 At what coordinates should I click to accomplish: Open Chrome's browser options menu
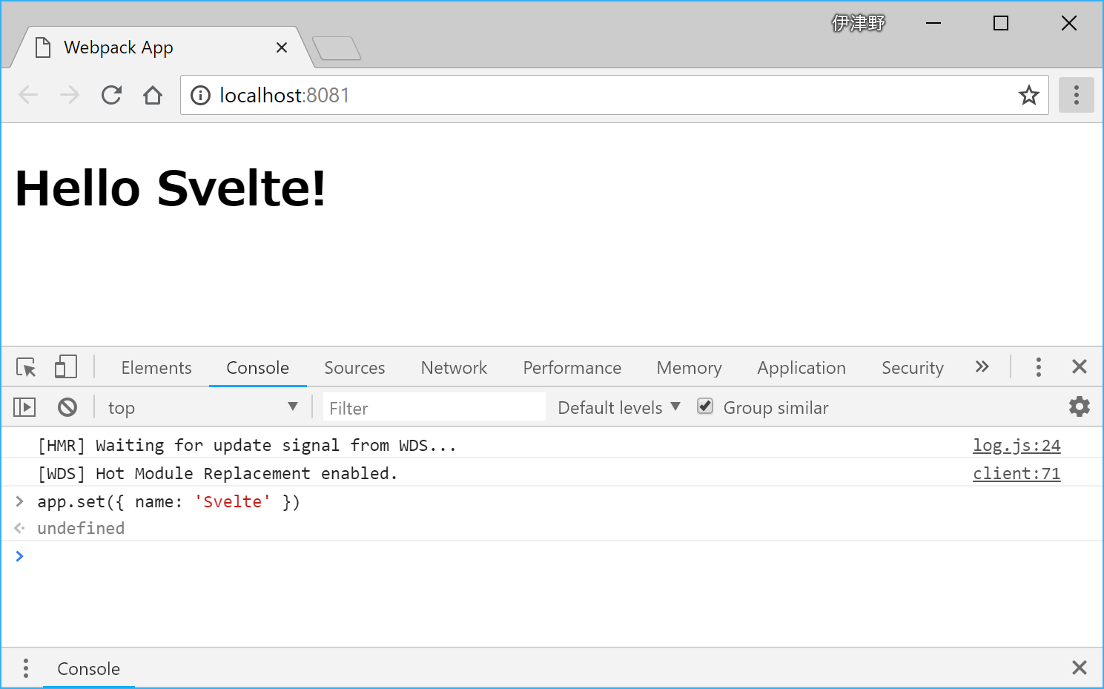[1076, 95]
